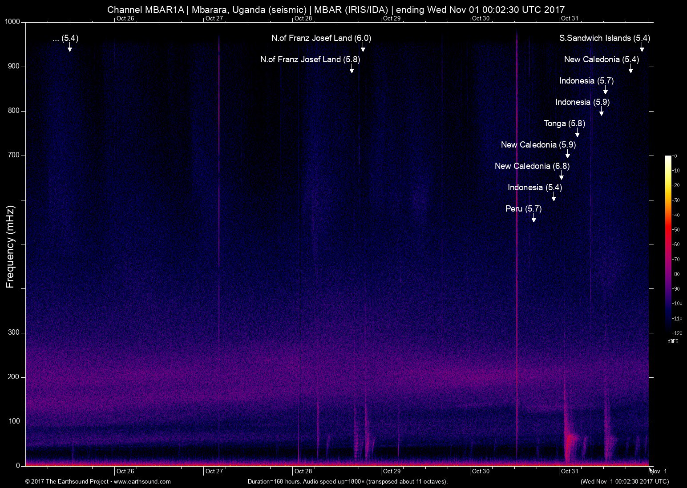Select the N.of Franz Josef Land (6.0) label
The width and height of the screenshot is (687, 488).
click(x=321, y=38)
